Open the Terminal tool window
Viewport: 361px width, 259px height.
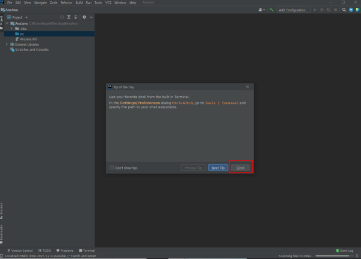point(87,251)
